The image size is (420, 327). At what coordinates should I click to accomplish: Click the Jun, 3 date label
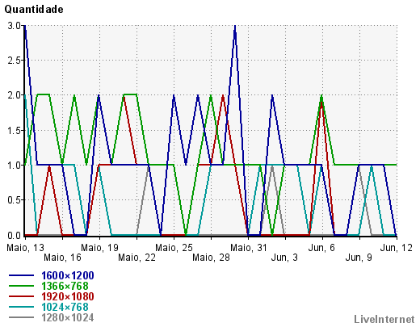pos(284,258)
